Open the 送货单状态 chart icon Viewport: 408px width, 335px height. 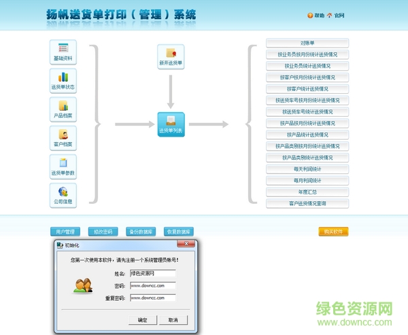pyautogui.click(x=63, y=81)
